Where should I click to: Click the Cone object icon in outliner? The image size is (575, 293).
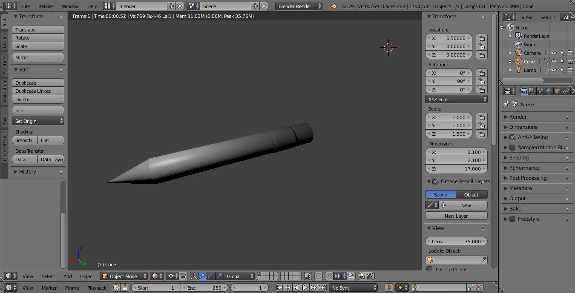pos(518,61)
